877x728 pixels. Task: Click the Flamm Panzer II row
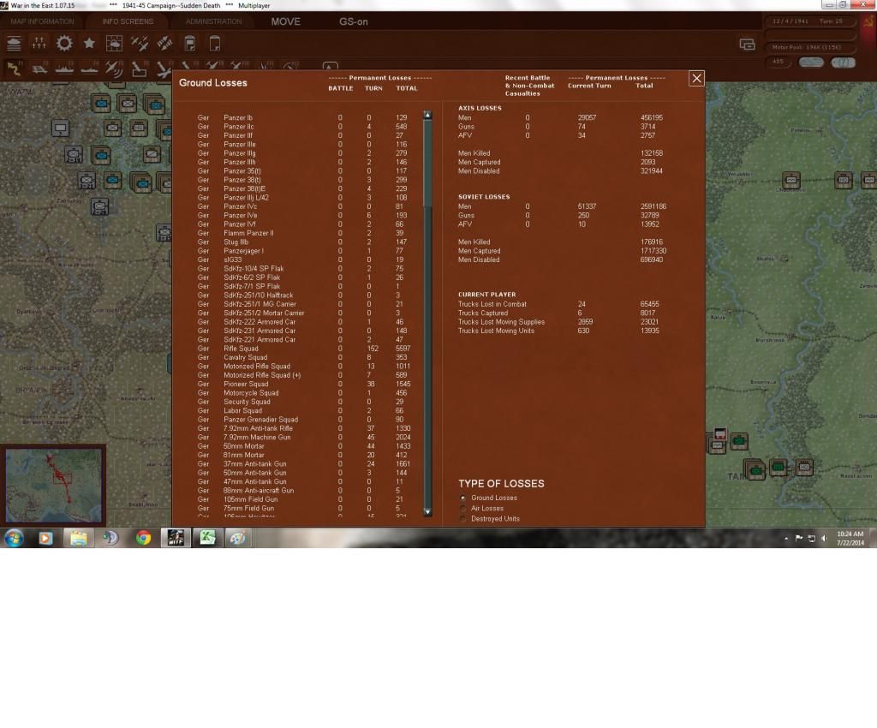[x=306, y=233]
